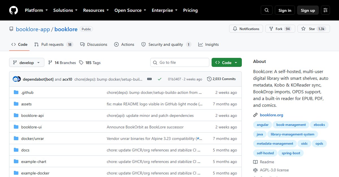Open the 2,033 Commits history
Viewport: 339px width, 177px height.
click(221, 79)
